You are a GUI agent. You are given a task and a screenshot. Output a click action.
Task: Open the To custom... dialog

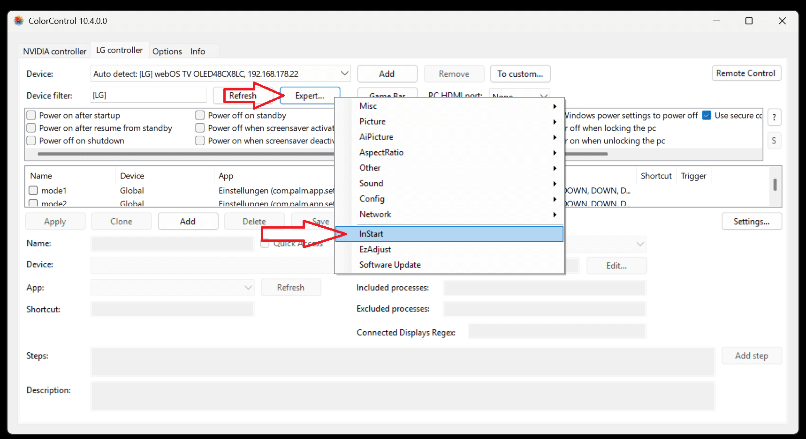pyautogui.click(x=520, y=74)
